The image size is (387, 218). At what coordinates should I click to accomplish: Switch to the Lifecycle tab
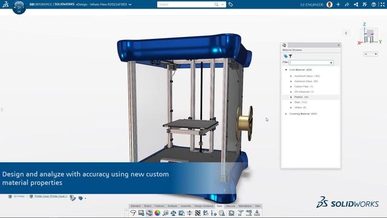[230, 206]
